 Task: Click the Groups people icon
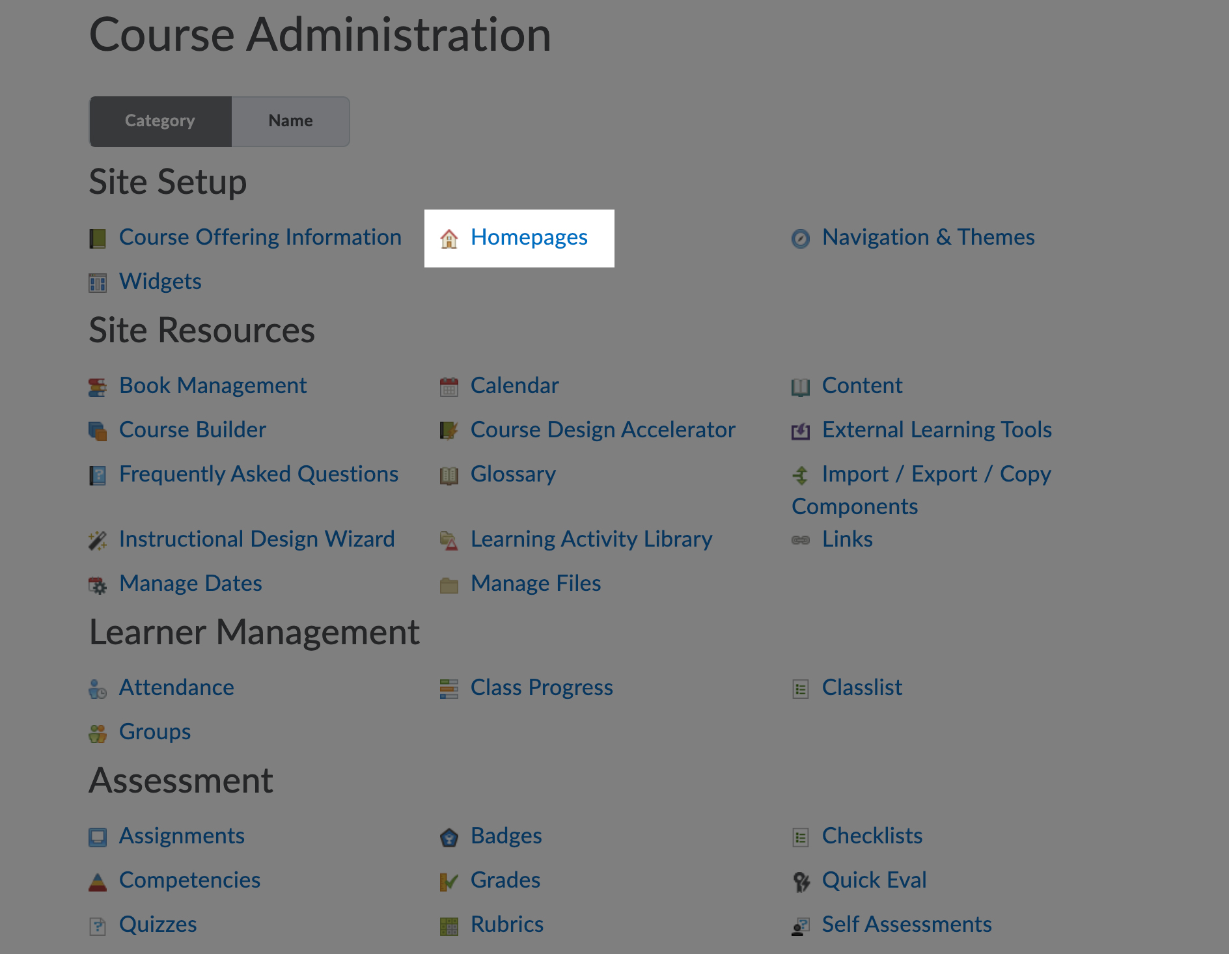tap(98, 733)
